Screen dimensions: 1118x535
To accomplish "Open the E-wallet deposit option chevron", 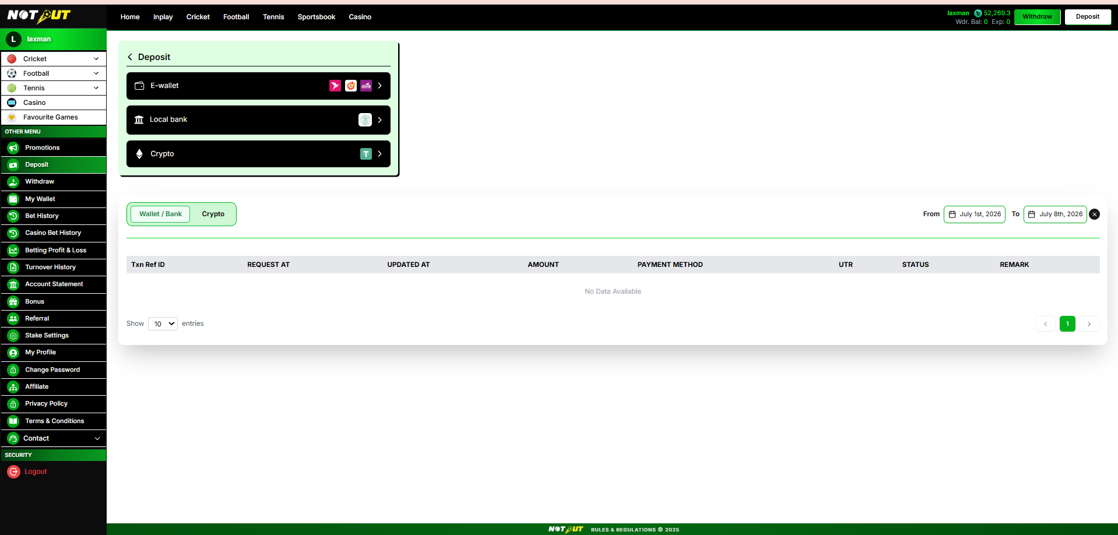I will pos(380,86).
